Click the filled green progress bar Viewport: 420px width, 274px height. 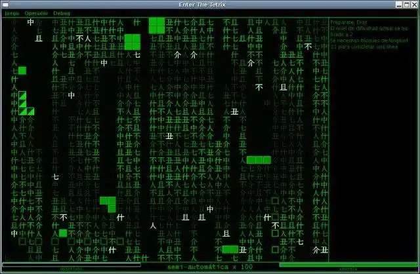pos(348,265)
